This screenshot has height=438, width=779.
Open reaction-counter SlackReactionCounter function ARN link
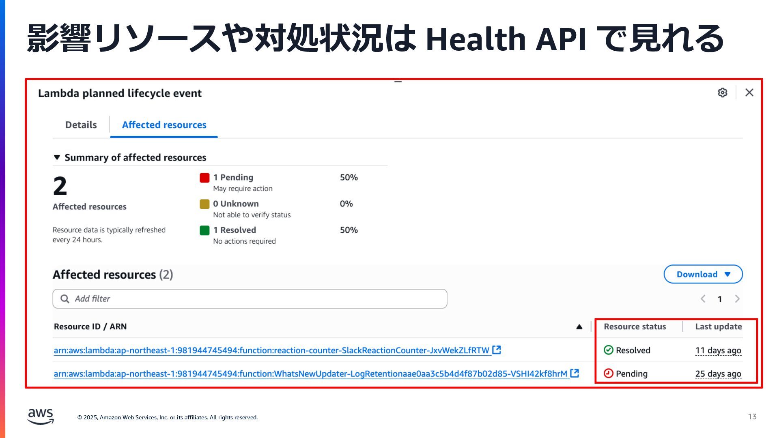pyautogui.click(x=271, y=350)
